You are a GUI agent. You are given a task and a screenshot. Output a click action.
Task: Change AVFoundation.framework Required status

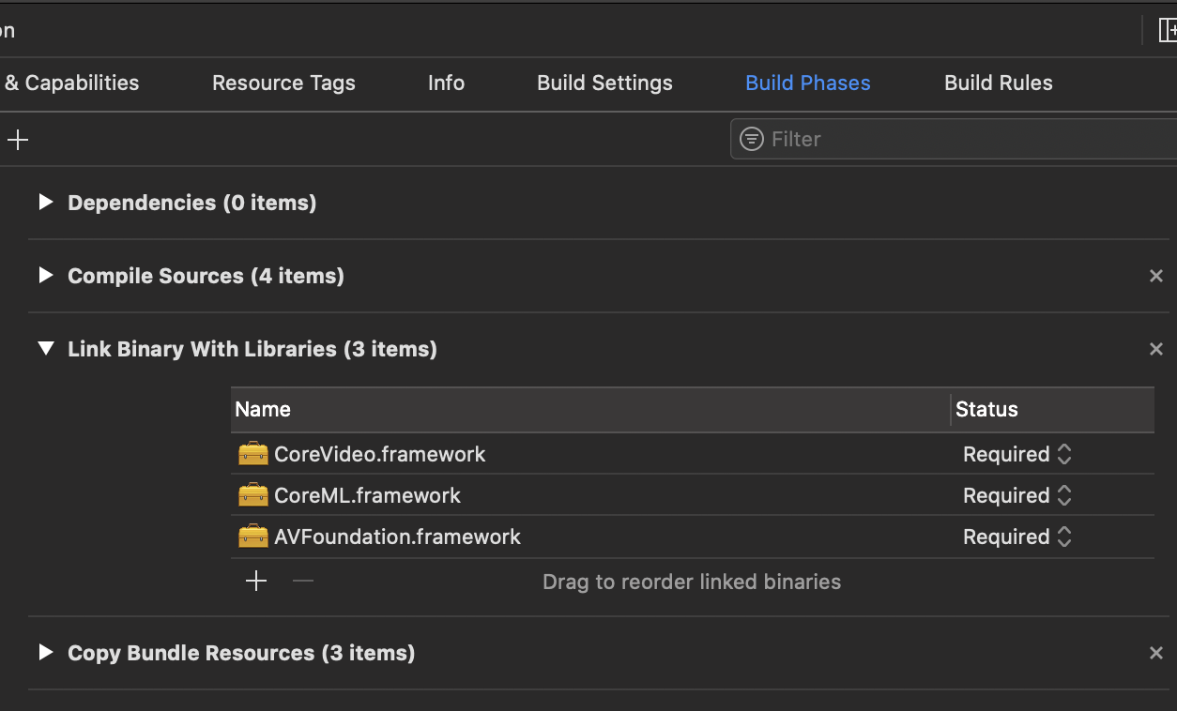[1017, 537]
